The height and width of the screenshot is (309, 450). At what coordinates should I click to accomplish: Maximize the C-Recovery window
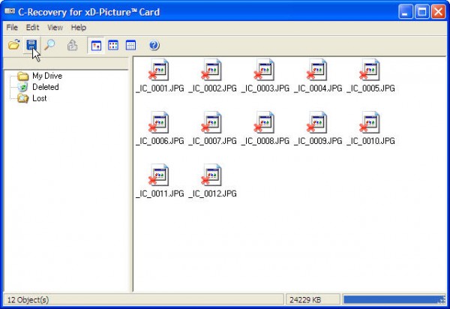(x=421, y=12)
